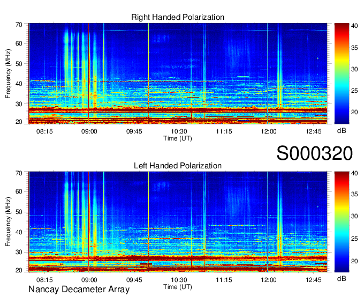Viewport: 364px width, 296px height.
Task: Click the 25 value on lower color bar scale
Action: point(354,239)
